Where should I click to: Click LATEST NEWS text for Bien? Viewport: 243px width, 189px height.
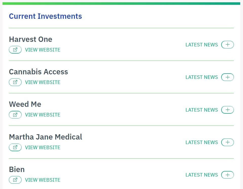pos(202,175)
